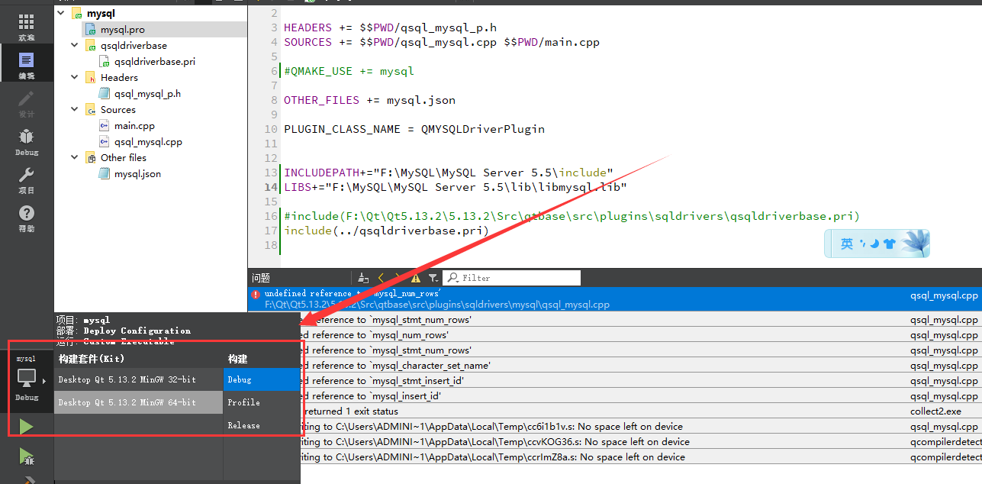Clear issues with the broom icon
The image size is (982, 484).
362,277
